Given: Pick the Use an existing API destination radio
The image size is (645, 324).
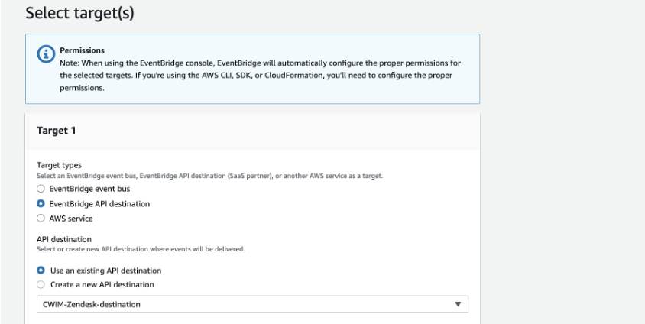Looking at the screenshot, I should click(x=41, y=271).
